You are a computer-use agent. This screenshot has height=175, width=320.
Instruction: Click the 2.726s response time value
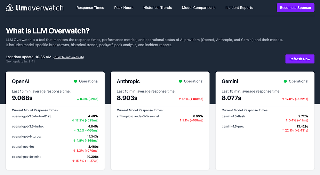(303, 116)
